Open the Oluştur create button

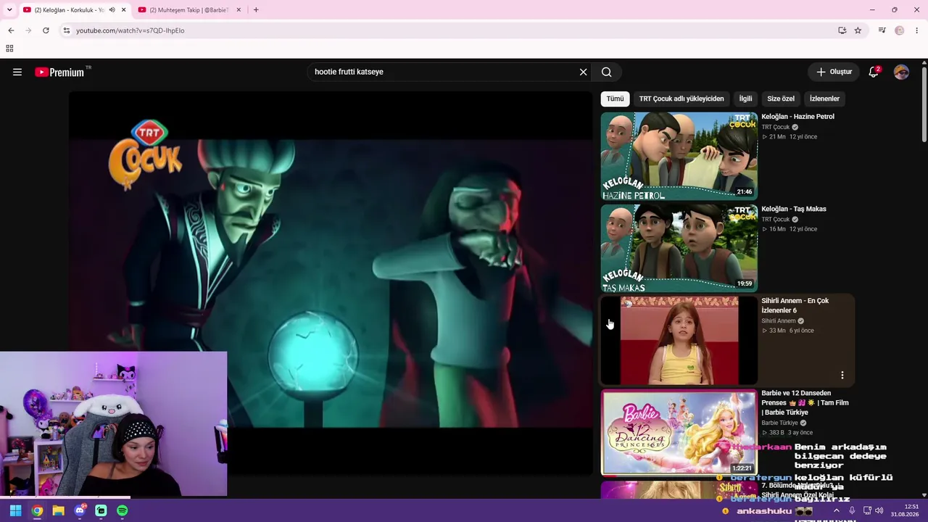[834, 72]
